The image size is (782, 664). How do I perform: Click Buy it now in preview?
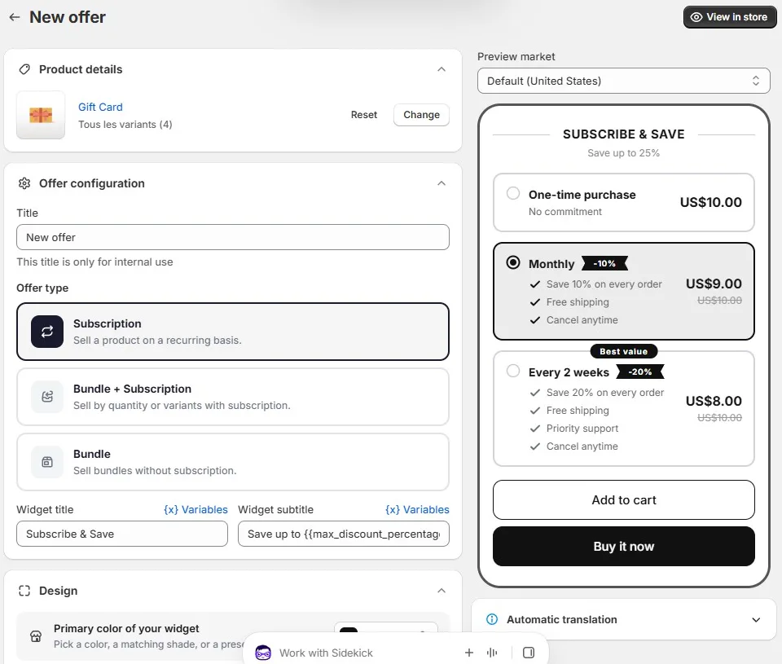point(623,546)
